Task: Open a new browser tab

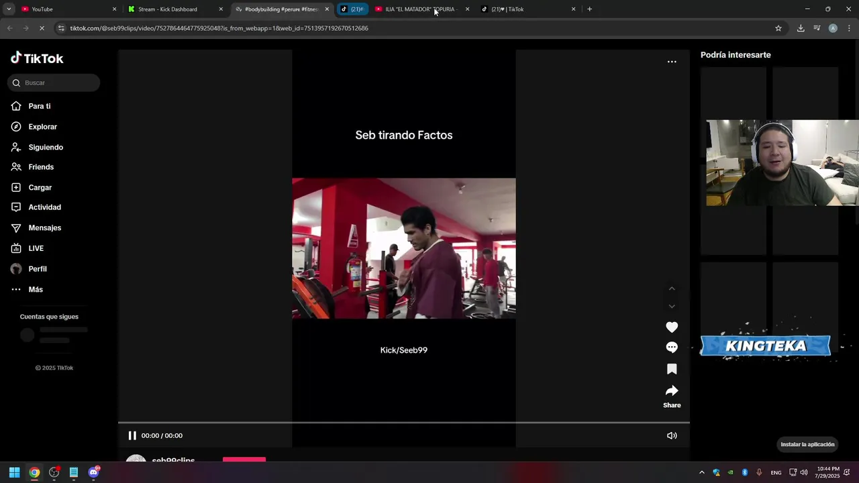Action: pos(589,9)
